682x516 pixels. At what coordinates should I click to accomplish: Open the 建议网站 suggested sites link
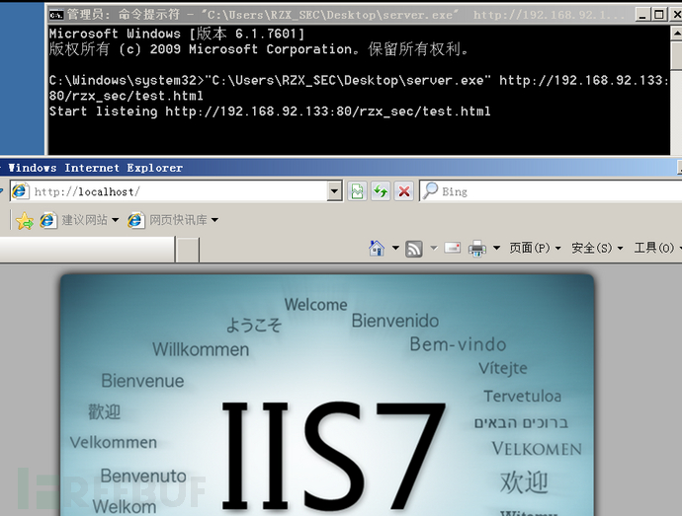click(x=84, y=220)
